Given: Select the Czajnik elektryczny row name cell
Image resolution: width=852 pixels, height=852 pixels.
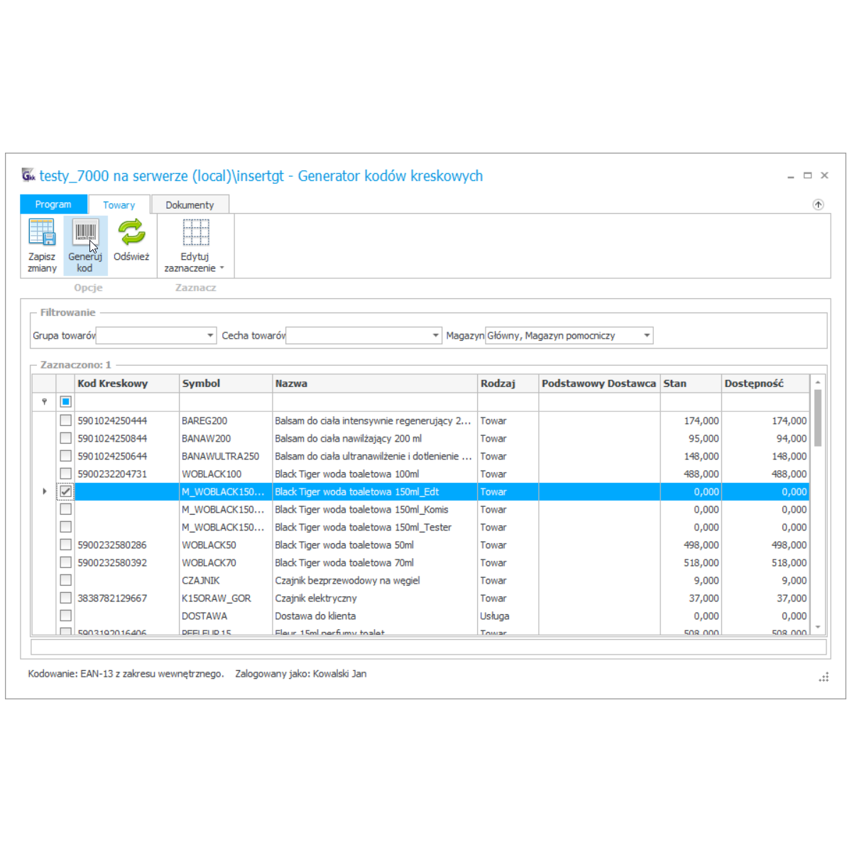Looking at the screenshot, I should [x=316, y=599].
